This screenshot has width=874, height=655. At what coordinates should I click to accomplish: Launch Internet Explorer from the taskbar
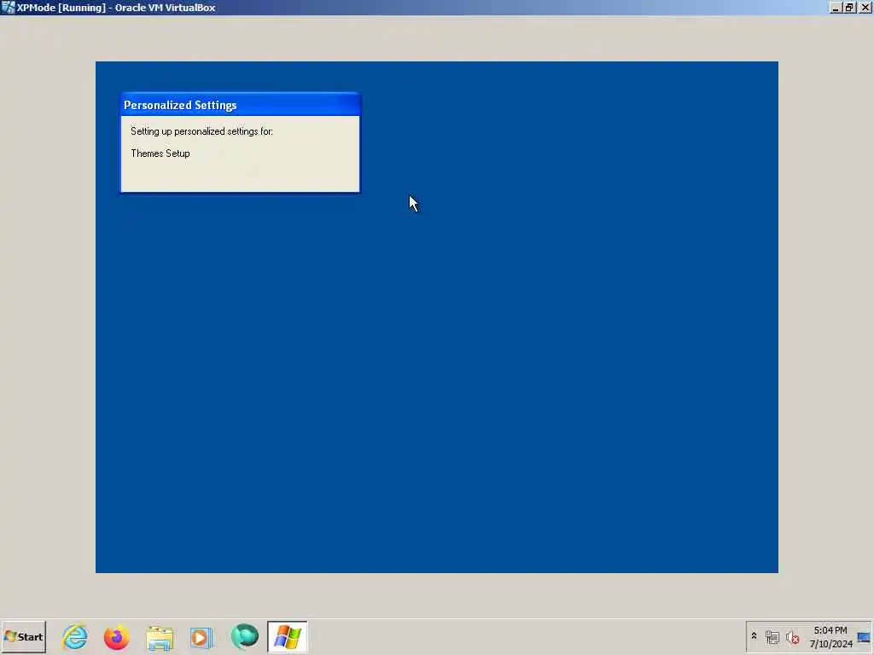(x=75, y=636)
